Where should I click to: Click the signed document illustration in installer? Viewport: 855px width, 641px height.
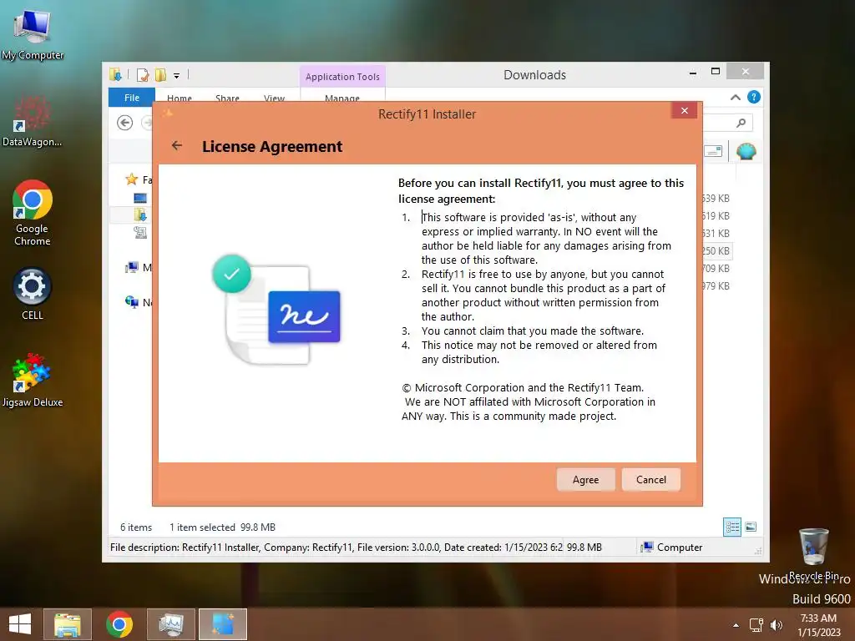pyautogui.click(x=276, y=310)
